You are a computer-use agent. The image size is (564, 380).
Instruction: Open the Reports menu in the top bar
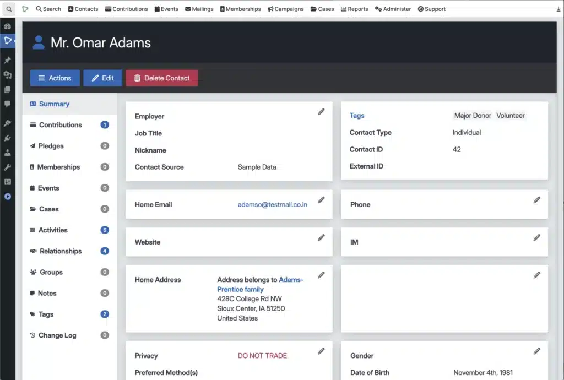click(354, 9)
